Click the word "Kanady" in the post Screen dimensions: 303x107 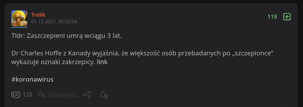coord(80,53)
